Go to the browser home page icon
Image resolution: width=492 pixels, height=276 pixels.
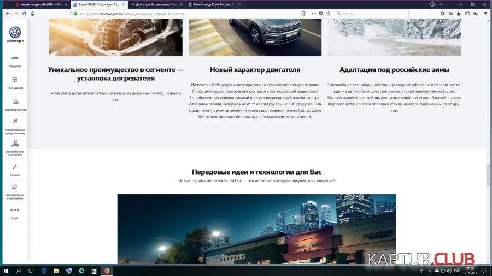click(x=33, y=14)
